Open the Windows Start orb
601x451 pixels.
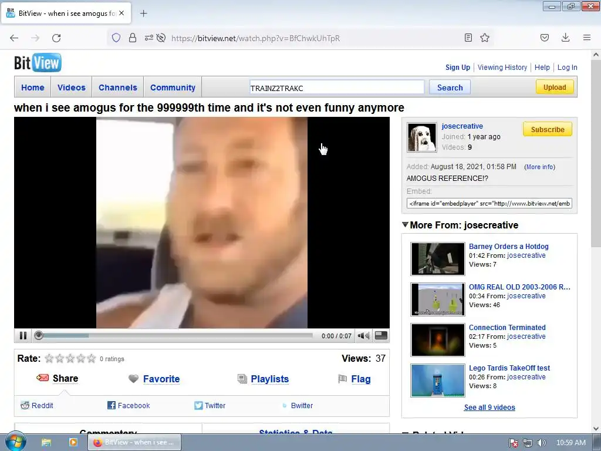click(15, 442)
